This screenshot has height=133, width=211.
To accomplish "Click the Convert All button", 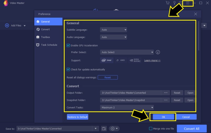I will [x=192, y=129].
